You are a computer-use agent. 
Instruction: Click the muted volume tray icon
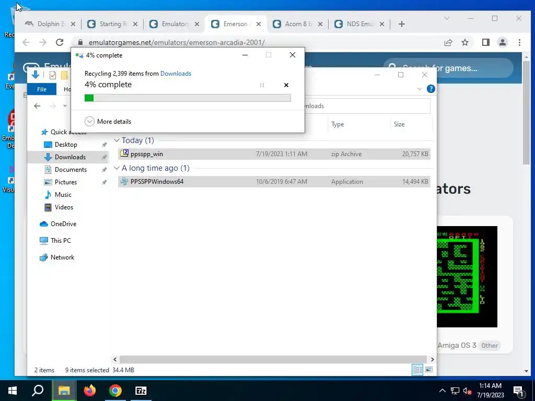[468, 391]
